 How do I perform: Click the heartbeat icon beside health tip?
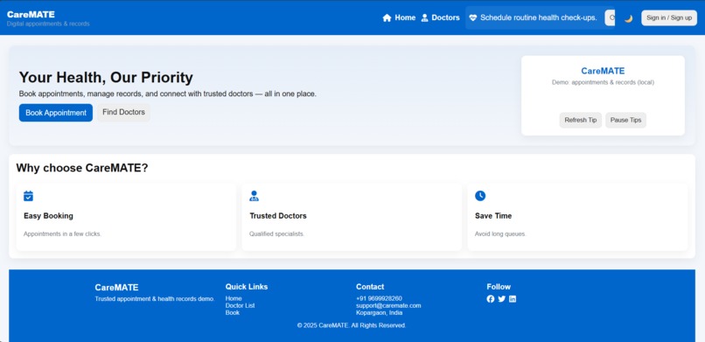tap(472, 18)
